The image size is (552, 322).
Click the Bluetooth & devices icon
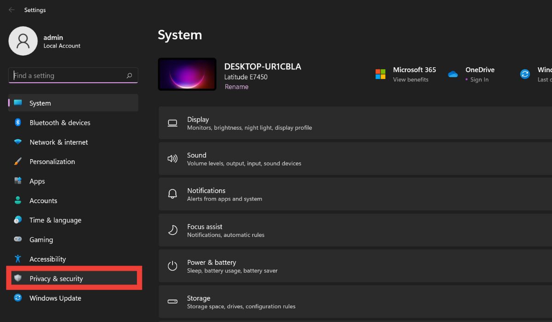pyautogui.click(x=18, y=122)
